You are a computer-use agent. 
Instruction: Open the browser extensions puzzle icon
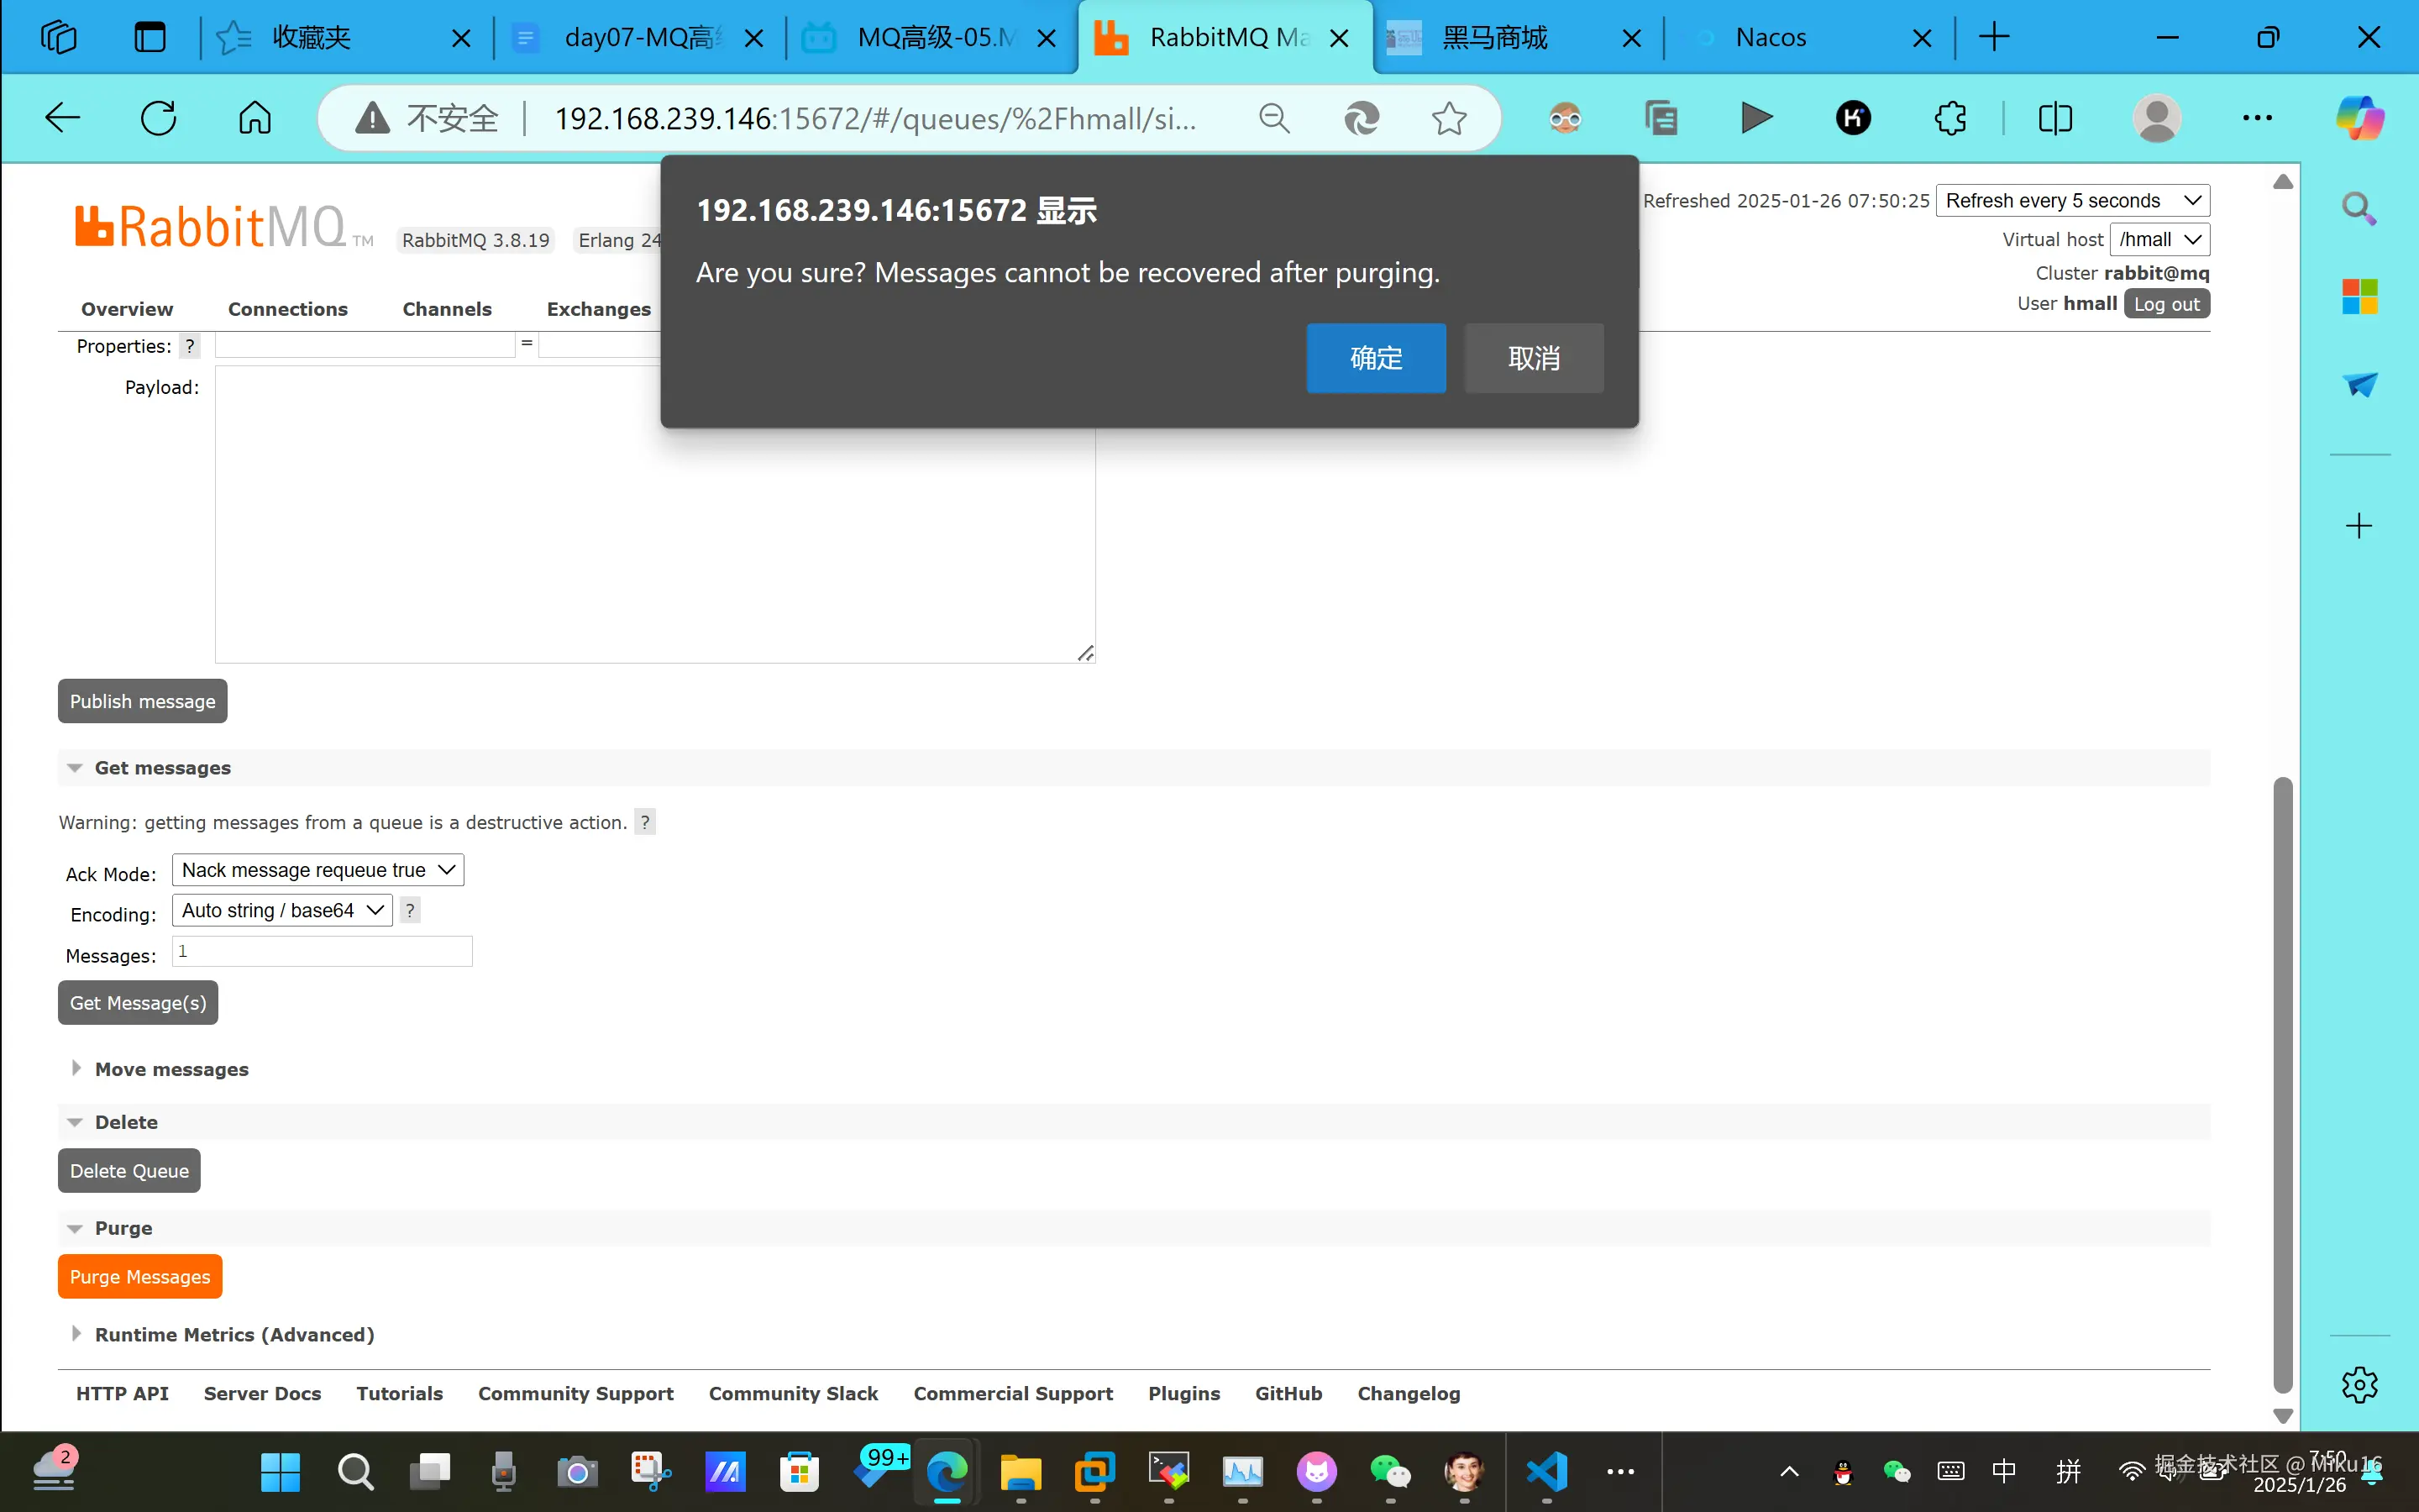coord(1949,118)
